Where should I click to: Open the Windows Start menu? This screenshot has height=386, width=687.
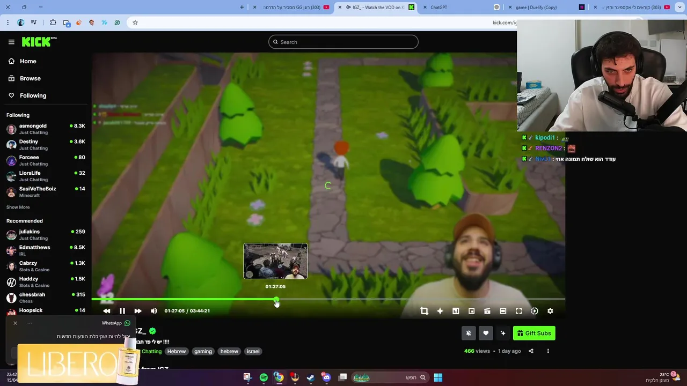[x=438, y=377]
